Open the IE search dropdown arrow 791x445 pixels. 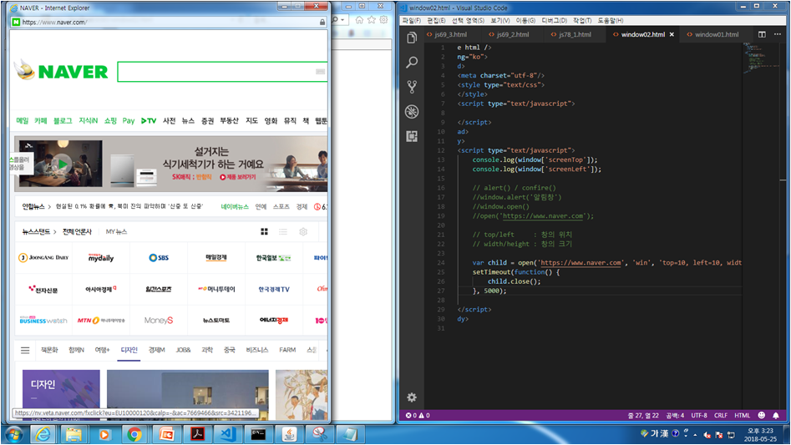(342, 20)
